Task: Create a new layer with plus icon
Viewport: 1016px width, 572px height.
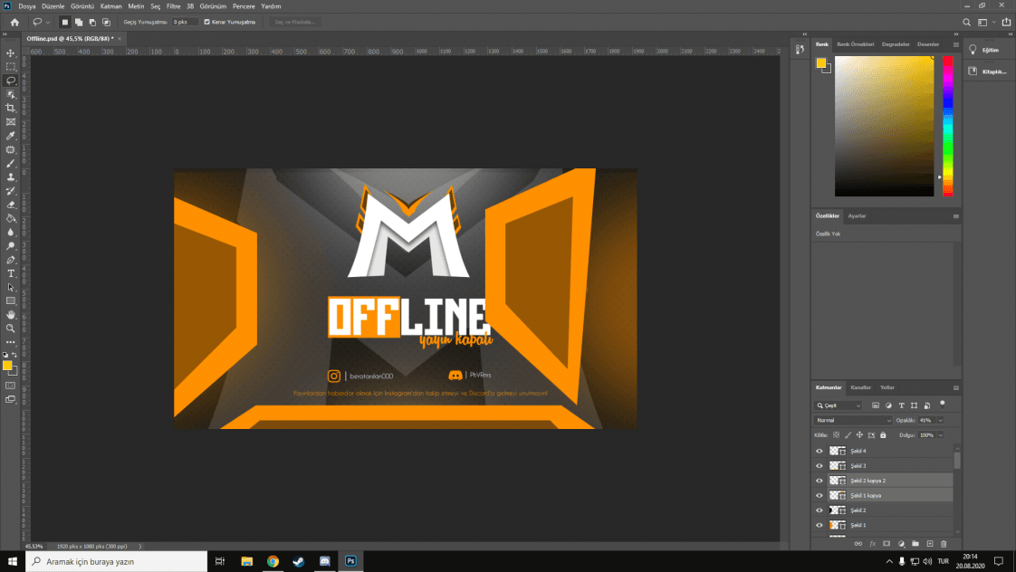Action: [930, 544]
